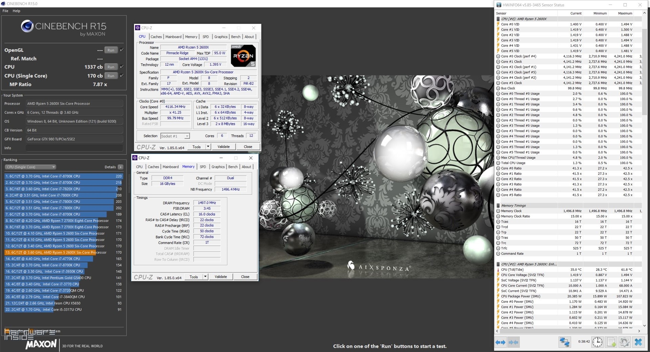Open the SPD tab in lower CPU-Z window
This screenshot has width=650, height=352.
coord(203,167)
